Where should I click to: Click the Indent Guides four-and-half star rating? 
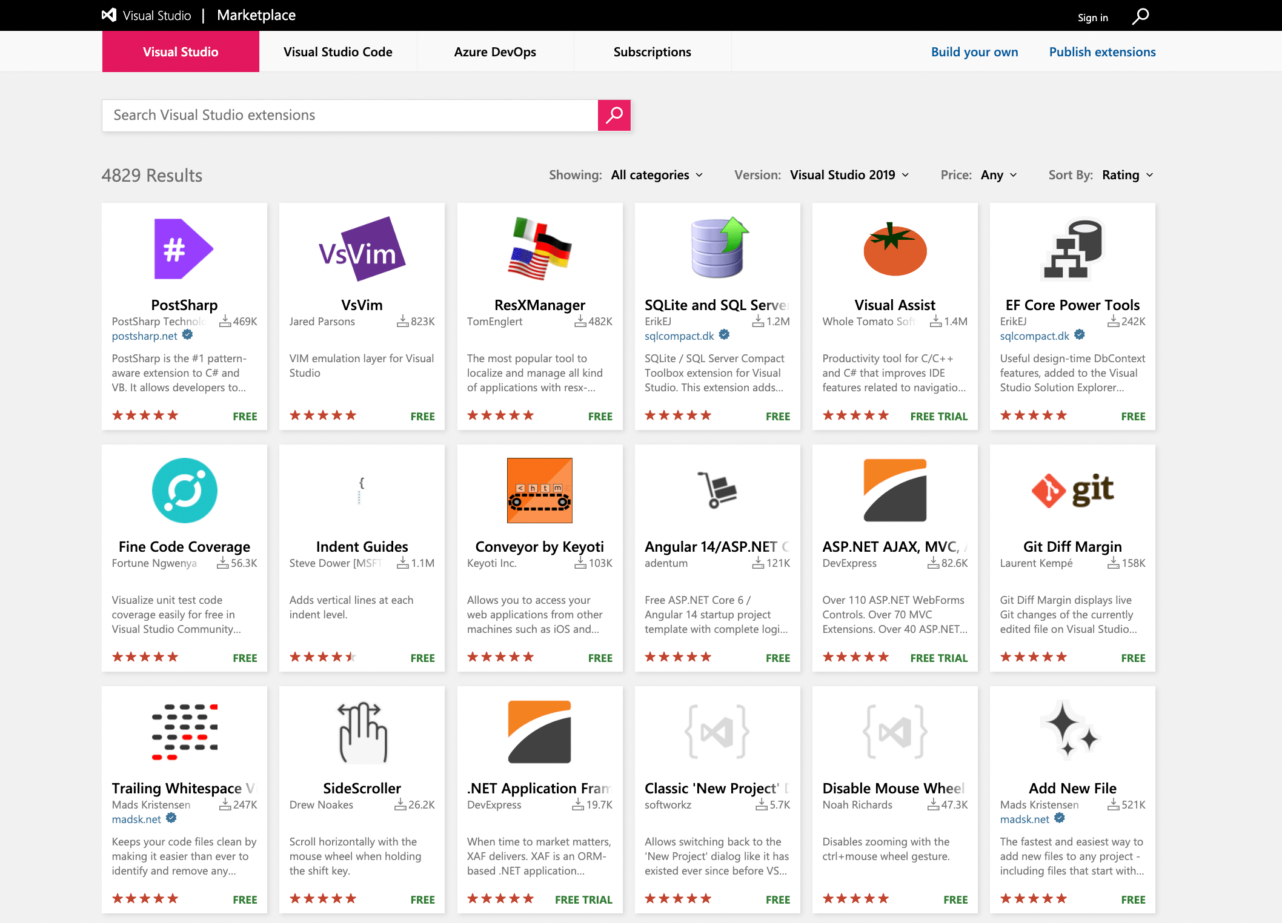tap(323, 657)
